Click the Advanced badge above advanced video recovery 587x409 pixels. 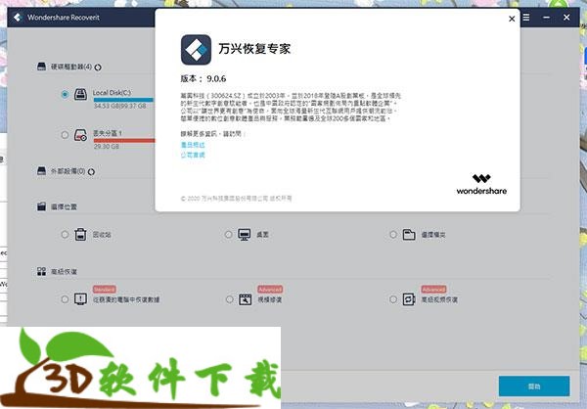(x=433, y=290)
